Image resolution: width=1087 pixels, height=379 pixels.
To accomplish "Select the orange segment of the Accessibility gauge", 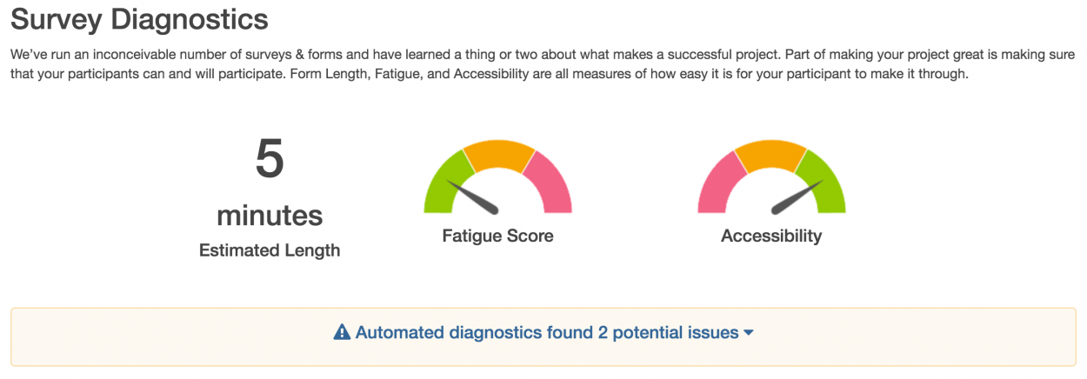I will click(771, 153).
